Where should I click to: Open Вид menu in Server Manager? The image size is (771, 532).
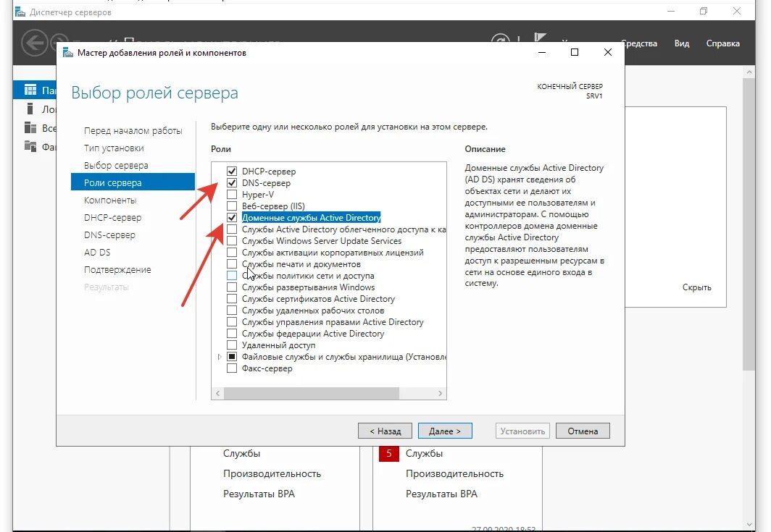(681, 43)
